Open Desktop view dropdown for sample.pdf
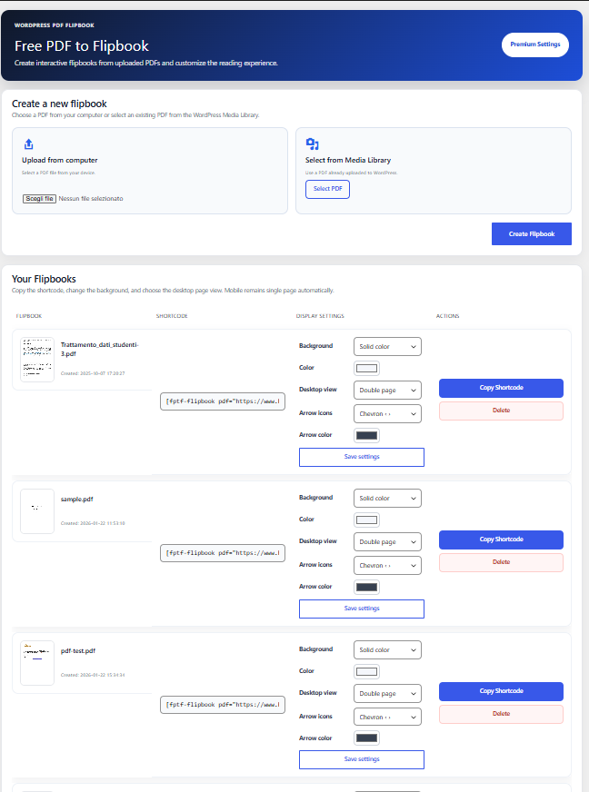 click(387, 541)
